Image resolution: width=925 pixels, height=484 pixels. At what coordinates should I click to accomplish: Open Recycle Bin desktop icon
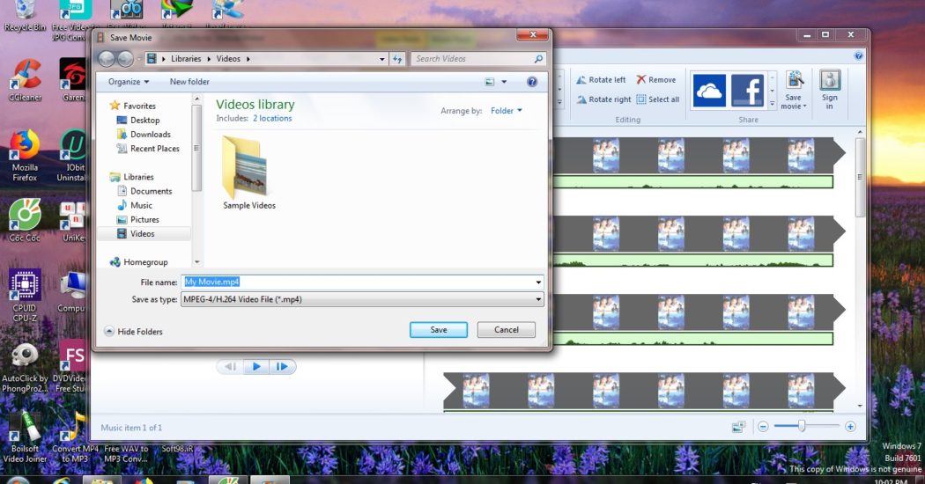click(25, 16)
